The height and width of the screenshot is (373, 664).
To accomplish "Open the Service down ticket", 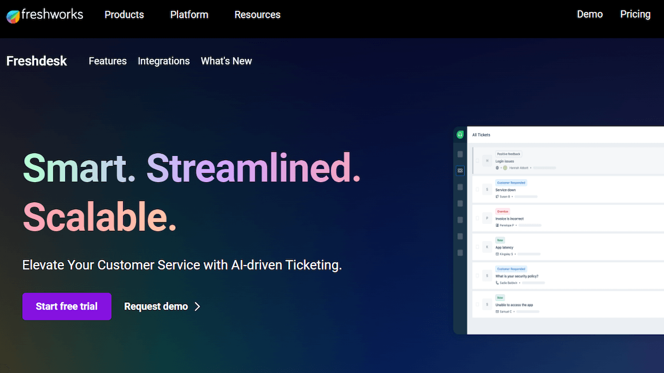I will coord(505,190).
